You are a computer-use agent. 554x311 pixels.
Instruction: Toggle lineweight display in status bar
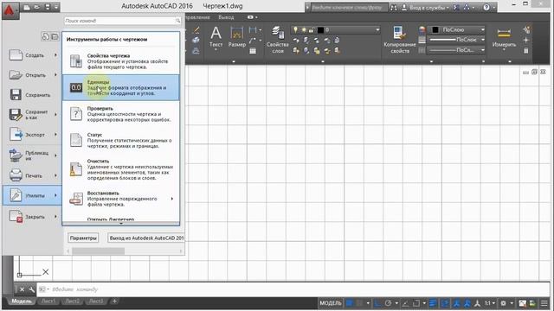coord(433,303)
